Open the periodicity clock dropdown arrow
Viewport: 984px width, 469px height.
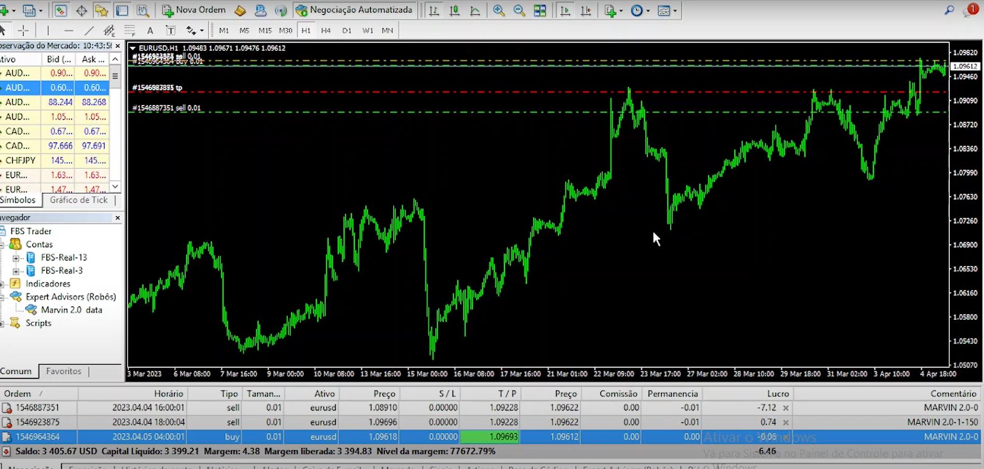click(x=648, y=11)
